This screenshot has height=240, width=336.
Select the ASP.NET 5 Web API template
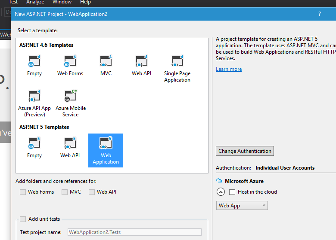coord(70,144)
